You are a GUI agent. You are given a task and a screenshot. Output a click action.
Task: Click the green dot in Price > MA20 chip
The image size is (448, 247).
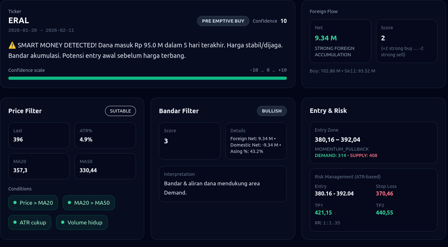point(15,202)
